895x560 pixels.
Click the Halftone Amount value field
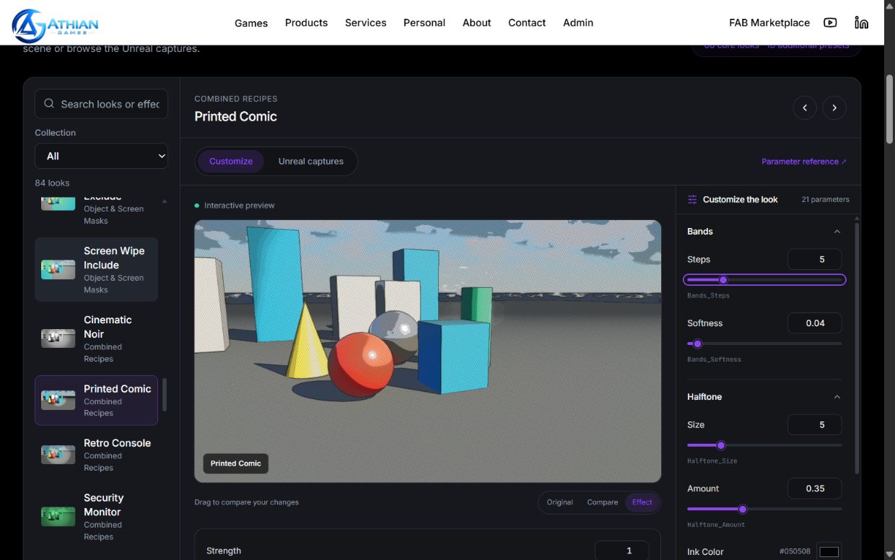coord(814,489)
